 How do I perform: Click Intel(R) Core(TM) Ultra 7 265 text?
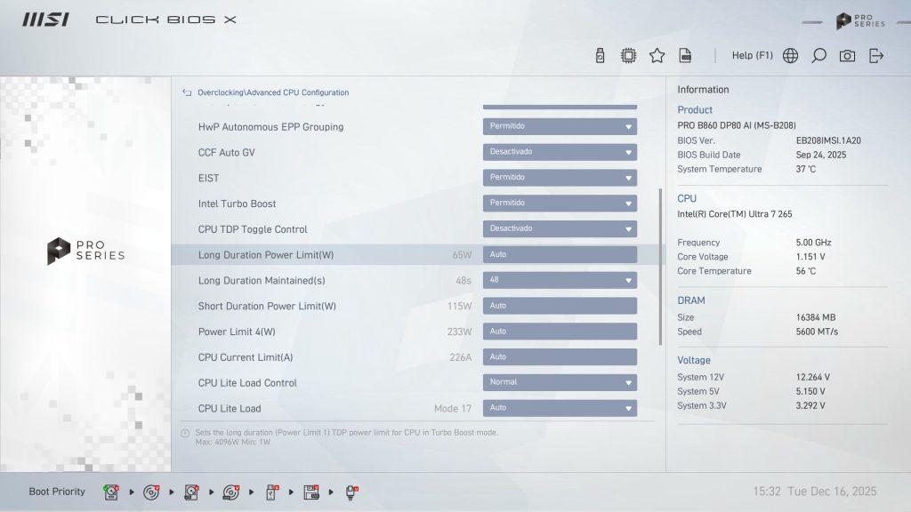[x=734, y=214]
